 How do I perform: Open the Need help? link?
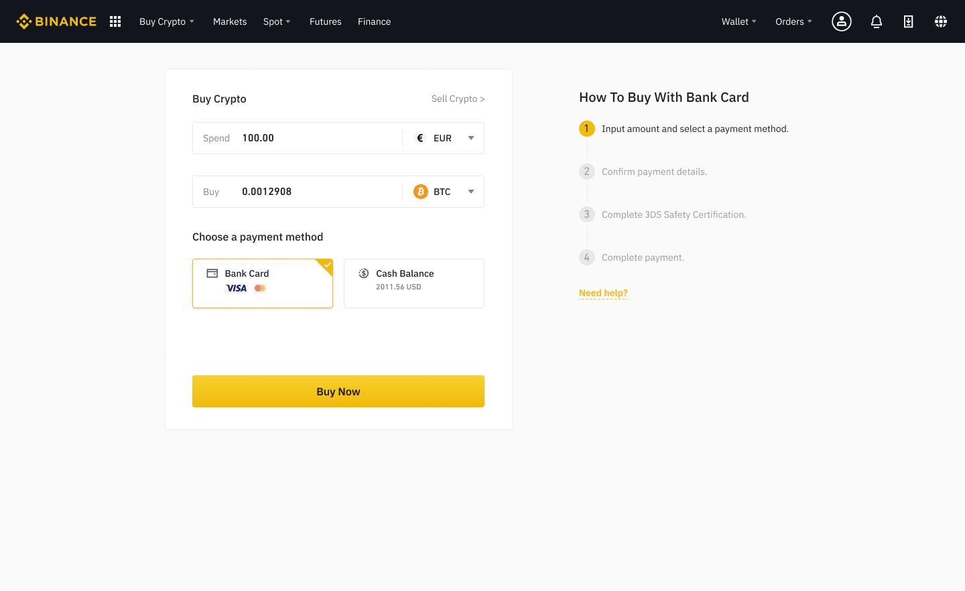(x=603, y=293)
